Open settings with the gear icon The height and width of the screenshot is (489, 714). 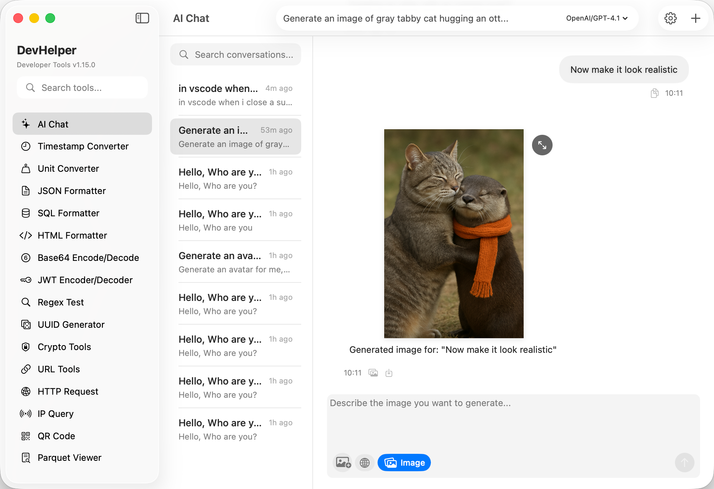tap(670, 18)
